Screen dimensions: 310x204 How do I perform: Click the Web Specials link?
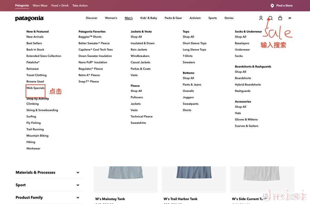tap(35, 88)
